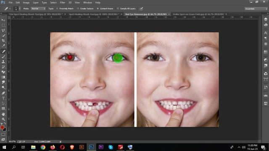Open the Paths panel icon

click(x=266, y=79)
